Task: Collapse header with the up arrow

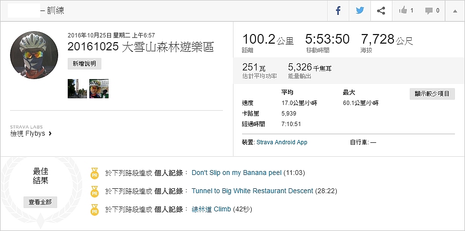Action: pyautogui.click(x=455, y=11)
